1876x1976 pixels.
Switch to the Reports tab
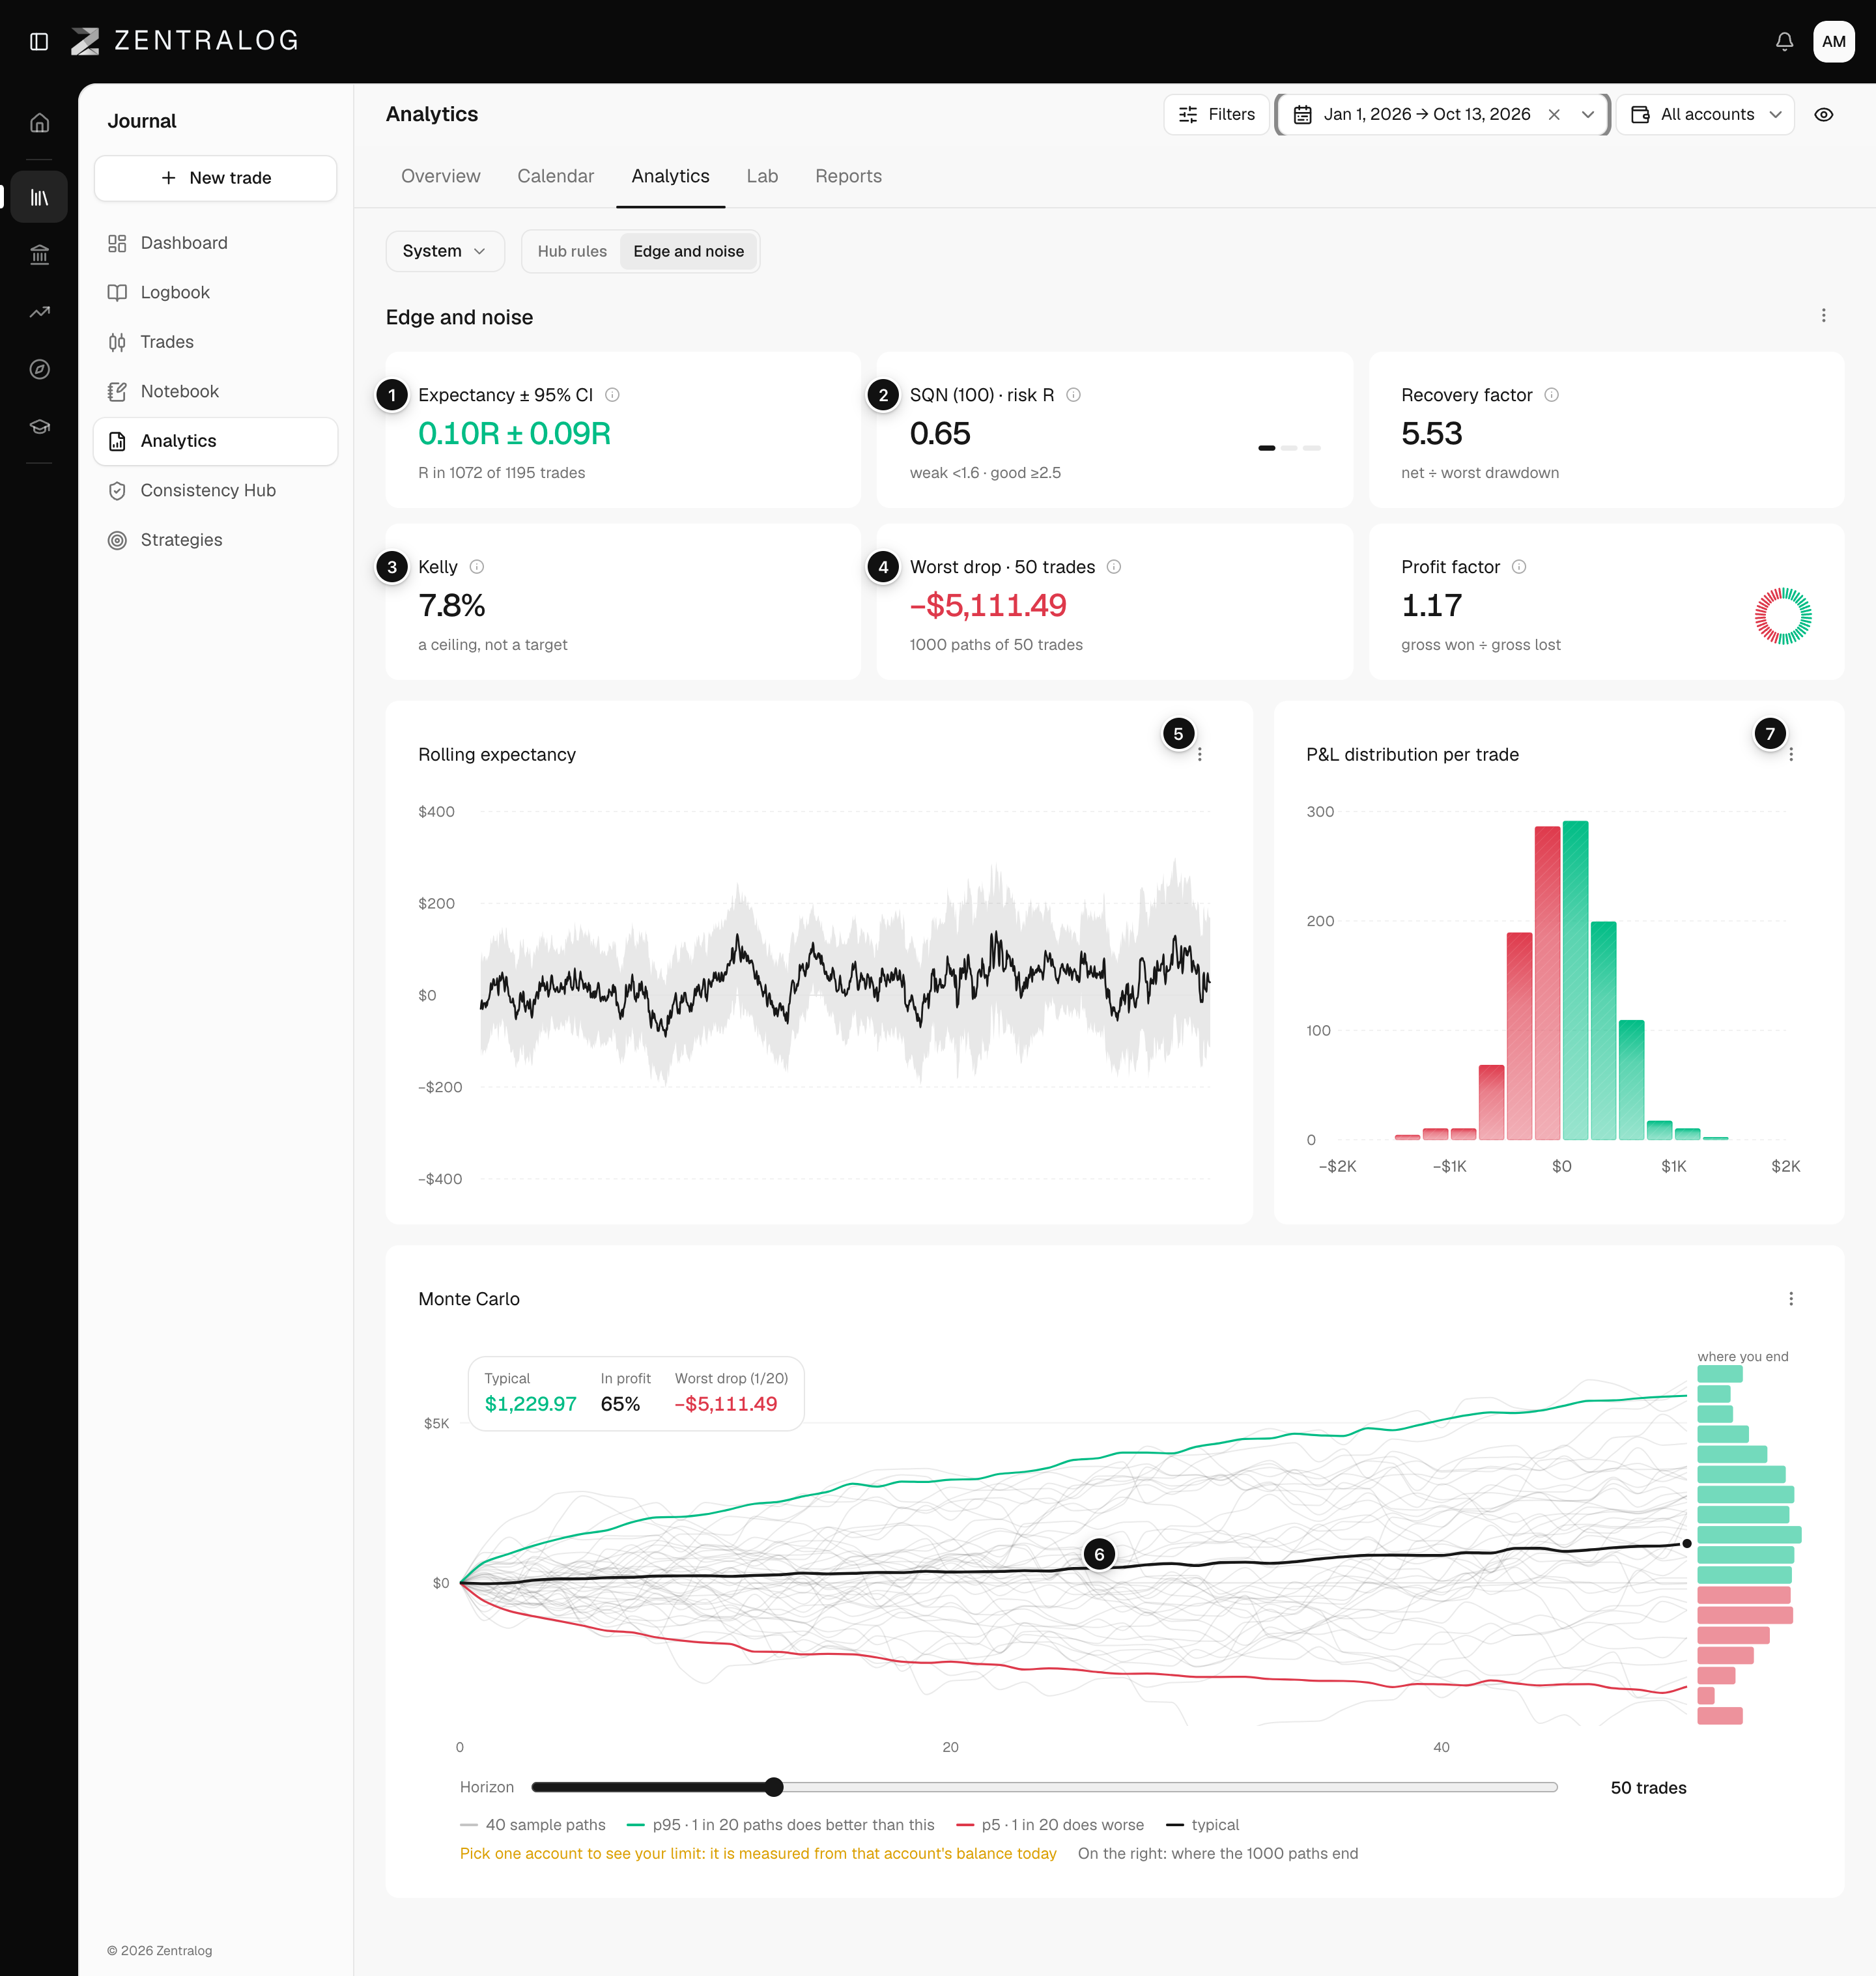click(x=848, y=176)
